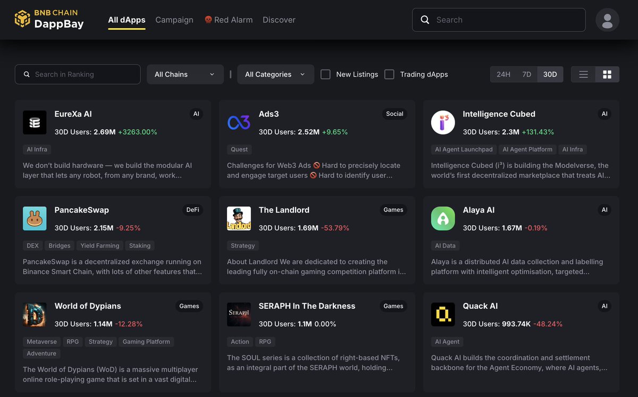Open the Red Alarm tab

pyautogui.click(x=229, y=20)
